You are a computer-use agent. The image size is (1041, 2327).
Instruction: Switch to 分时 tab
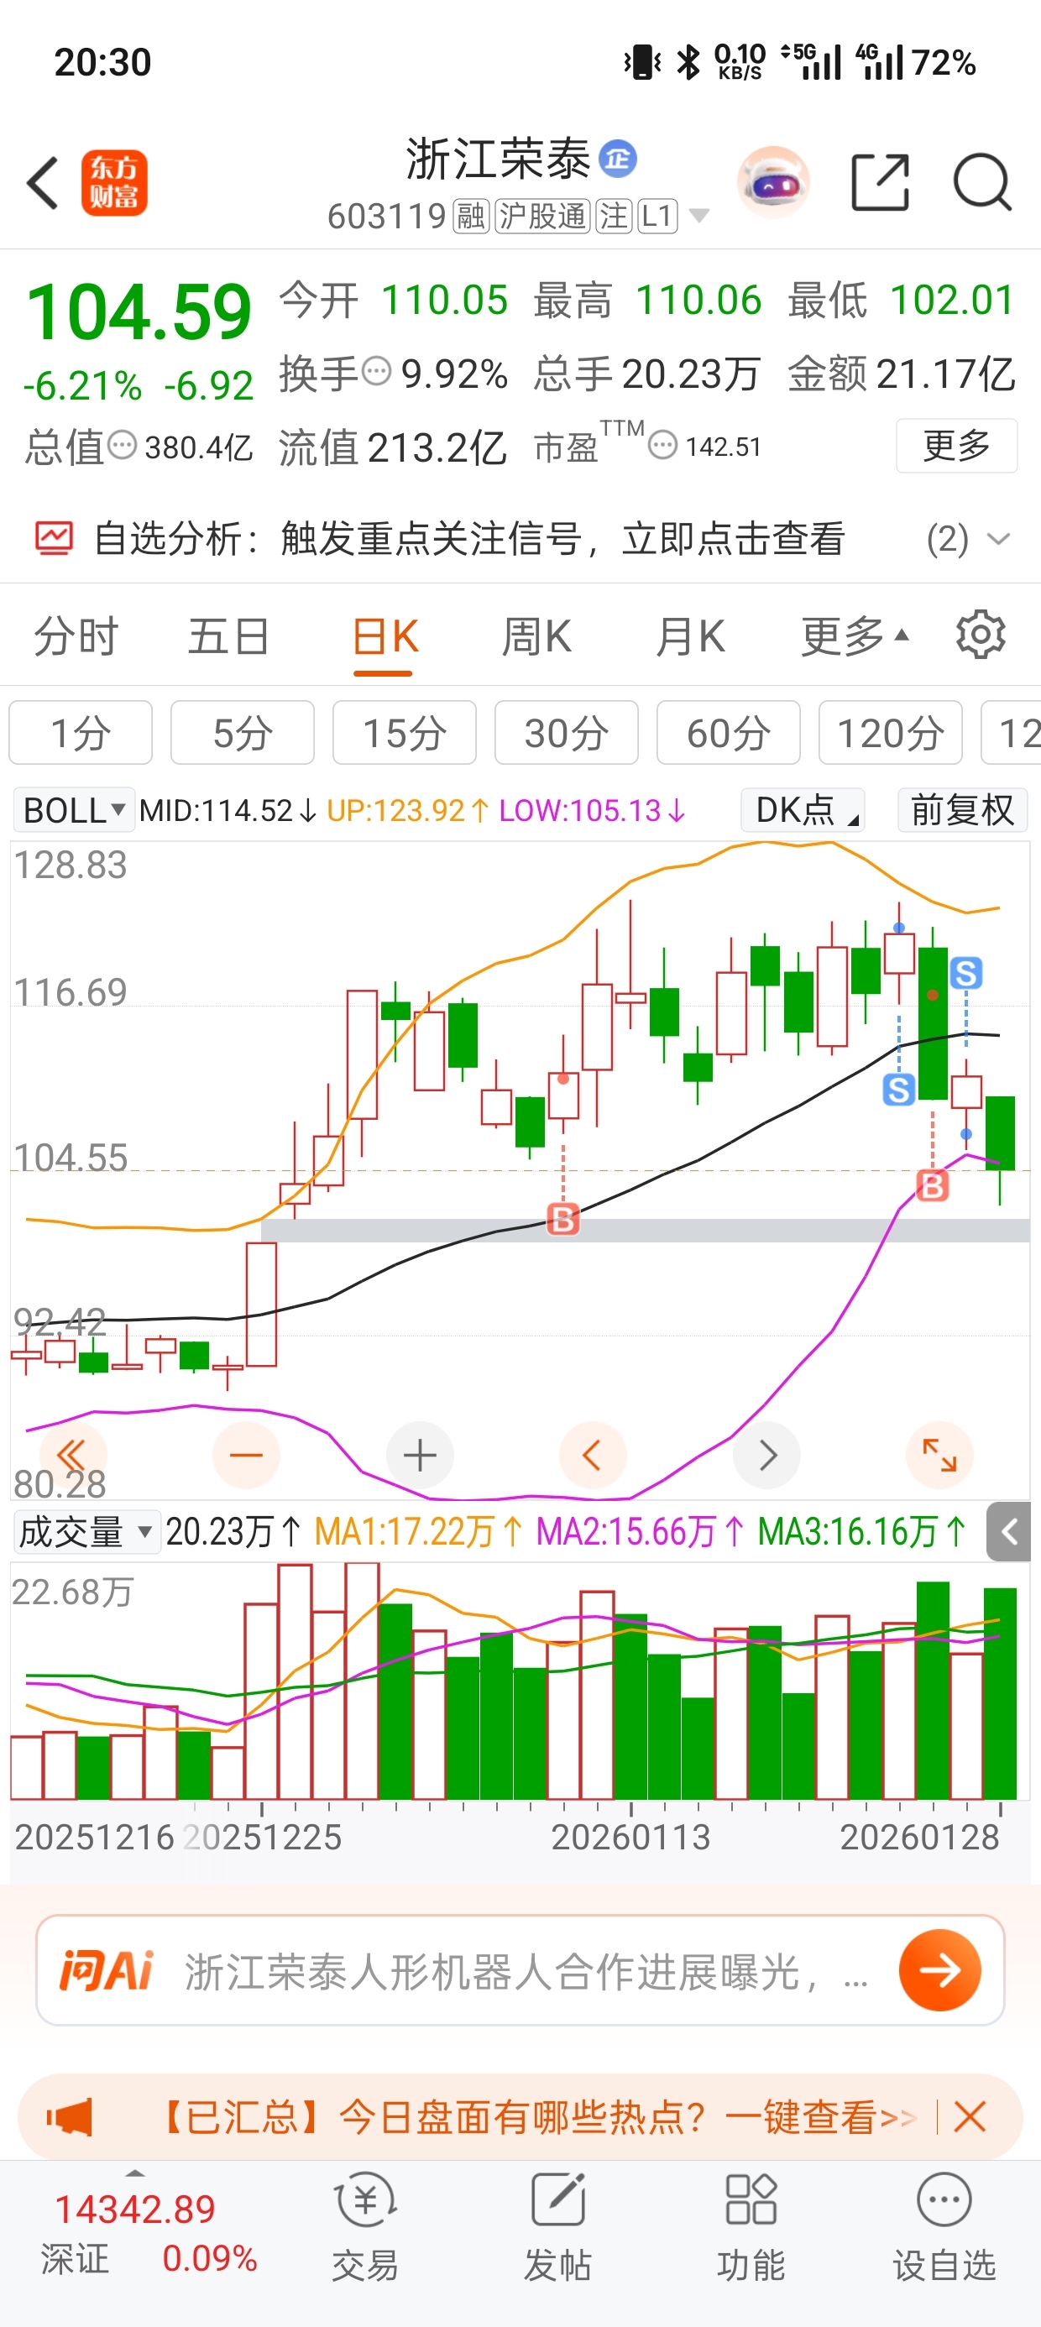(76, 636)
